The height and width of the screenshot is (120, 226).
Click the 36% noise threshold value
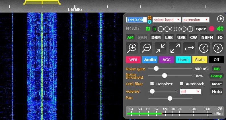coord(199,76)
